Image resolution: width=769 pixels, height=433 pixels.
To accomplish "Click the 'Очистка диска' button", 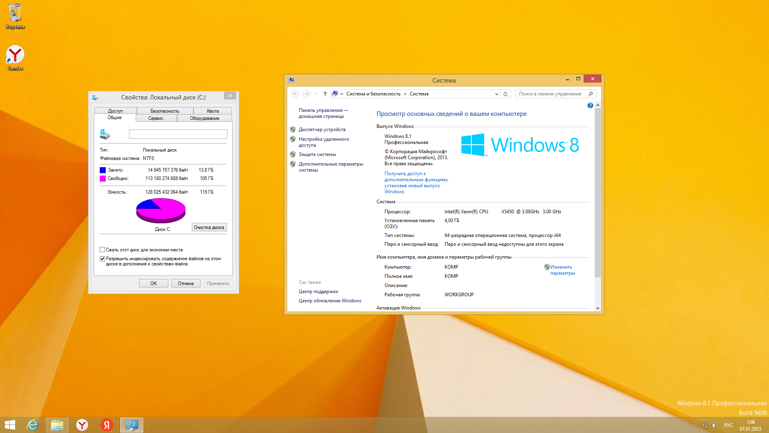I will tap(209, 227).
